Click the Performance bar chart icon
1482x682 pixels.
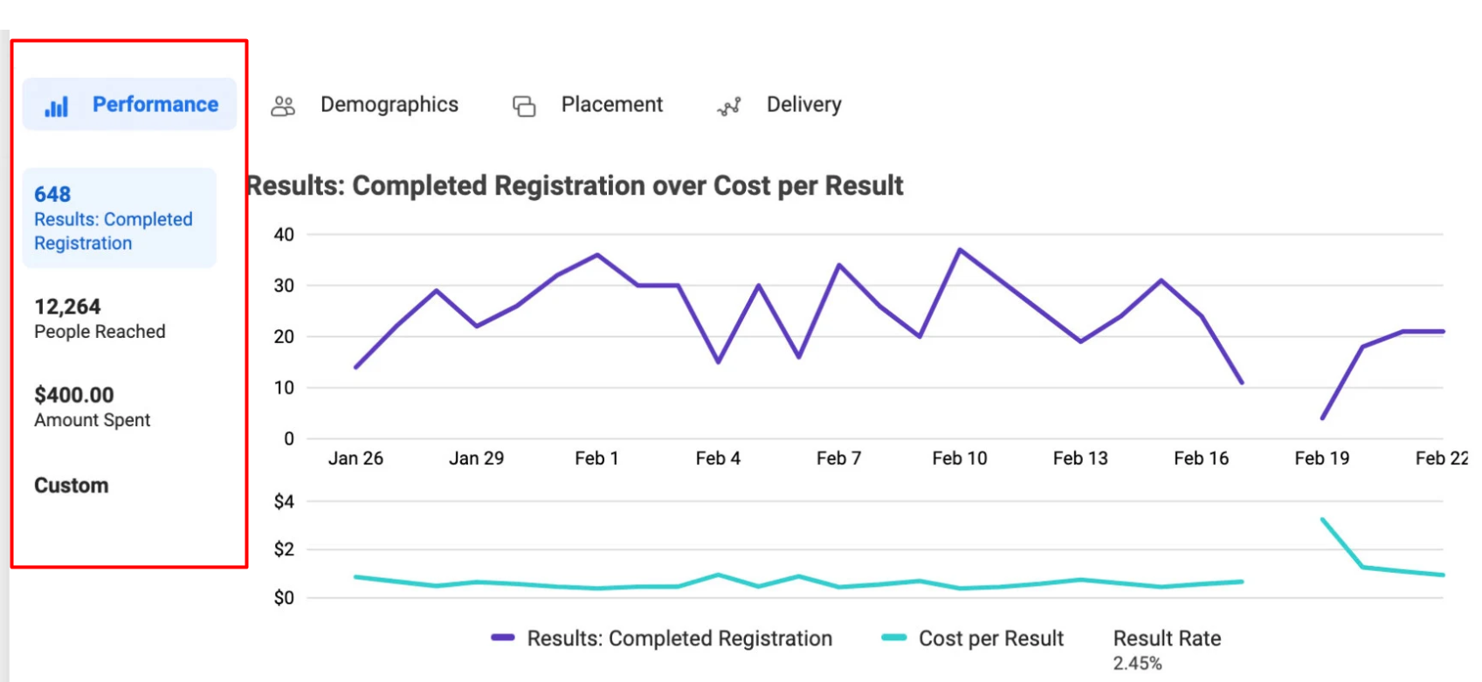point(57,107)
